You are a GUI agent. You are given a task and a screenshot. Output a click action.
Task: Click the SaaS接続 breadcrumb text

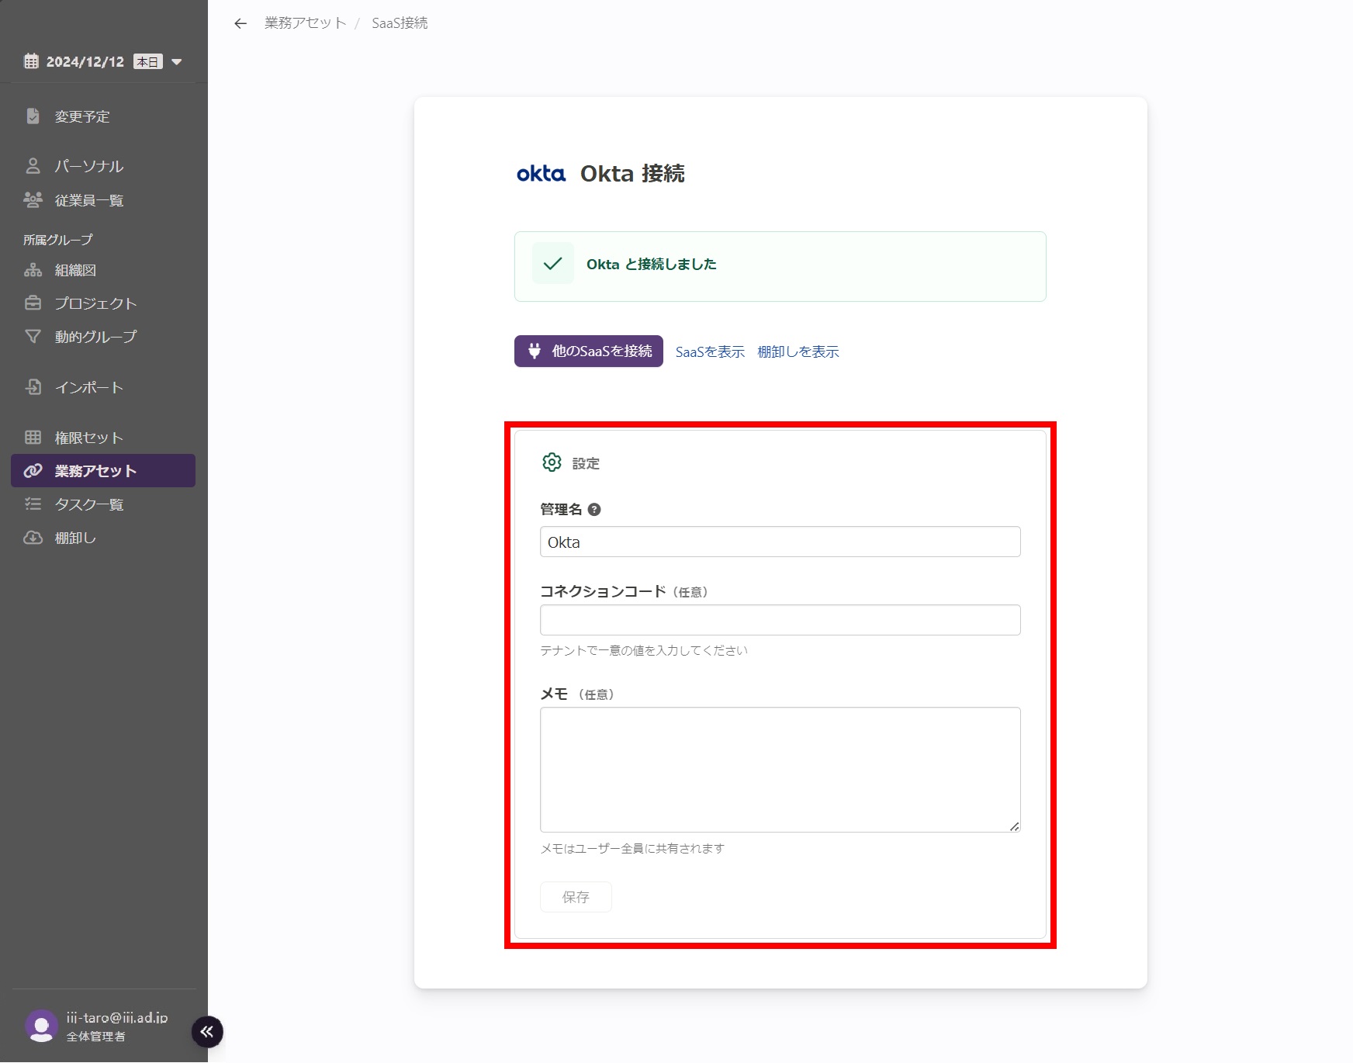[x=400, y=23]
